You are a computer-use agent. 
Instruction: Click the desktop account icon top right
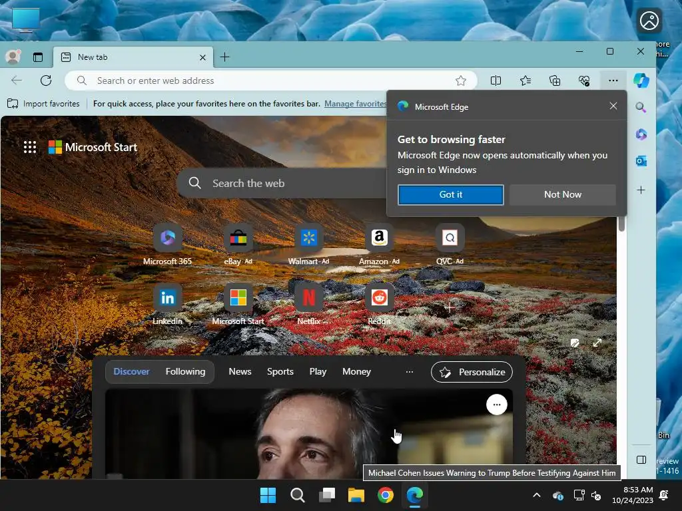649,21
